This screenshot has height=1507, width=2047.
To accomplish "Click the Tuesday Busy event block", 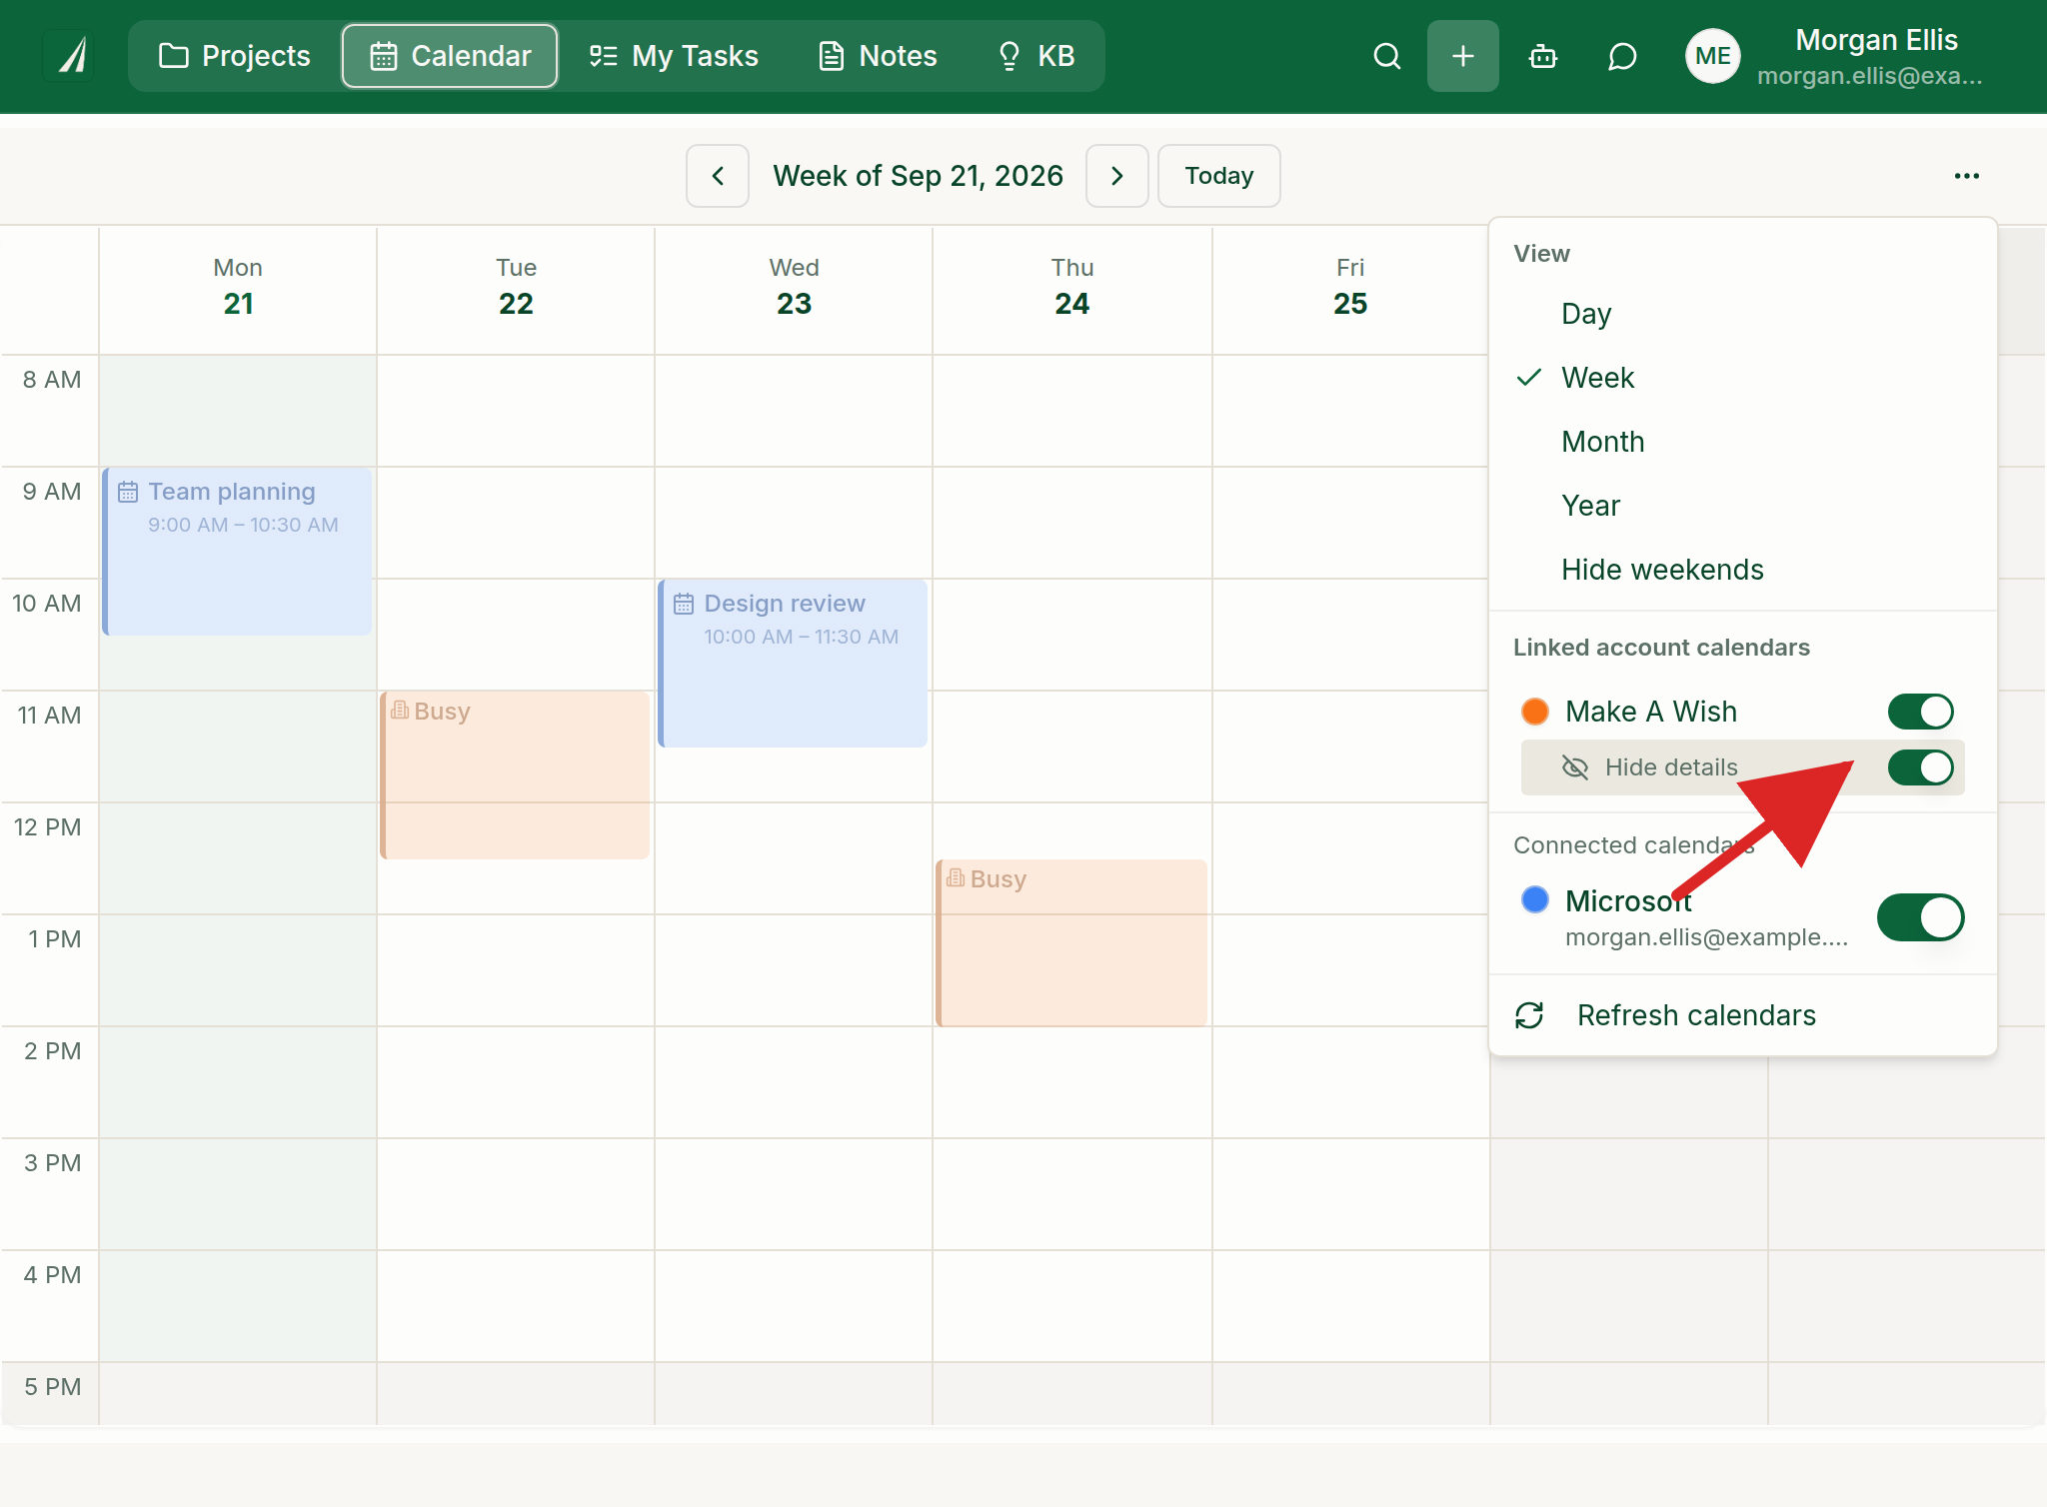I will pos(516,775).
